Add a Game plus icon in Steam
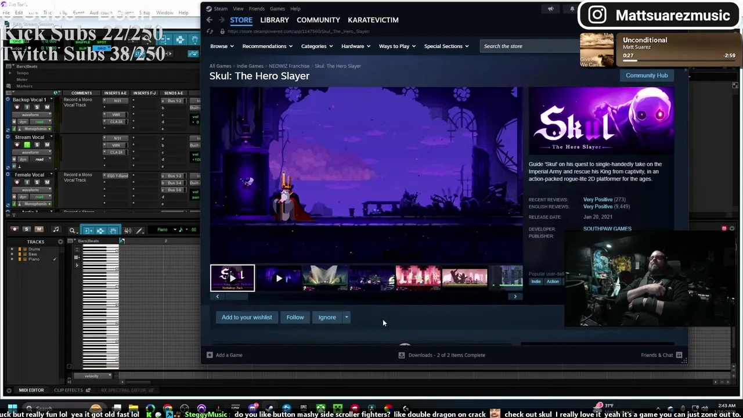The width and height of the screenshot is (743, 418). point(210,355)
